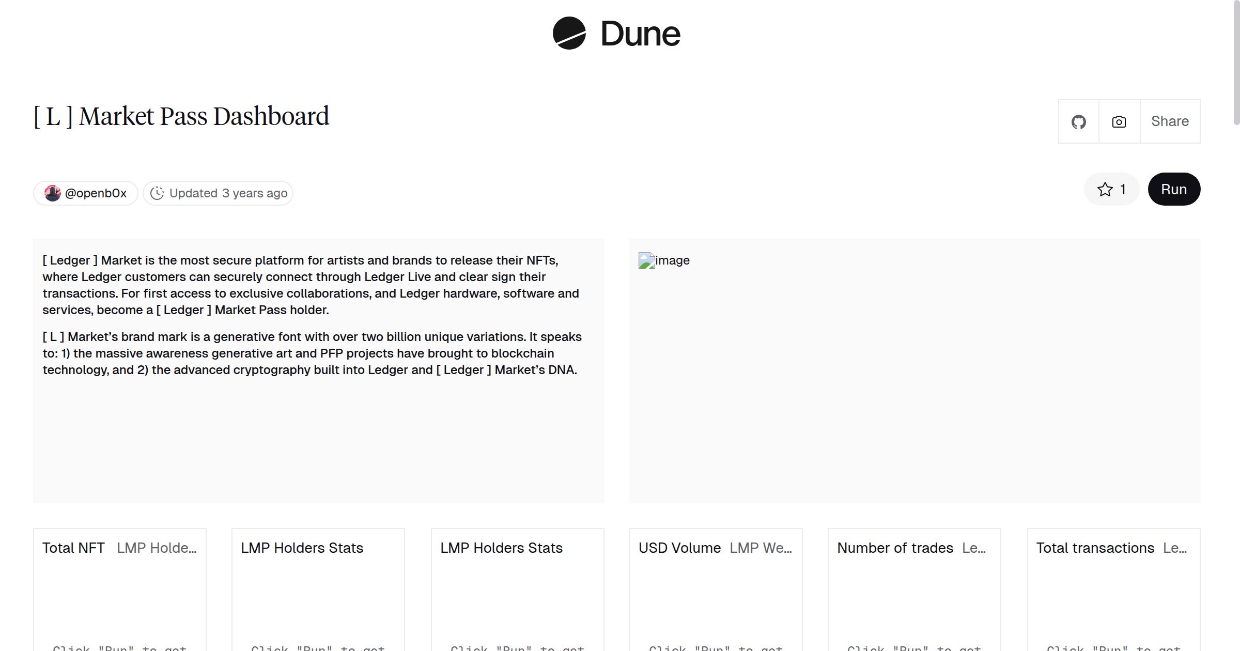Click the camera screenshot icon
Image resolution: width=1240 pixels, height=651 pixels.
pos(1118,121)
